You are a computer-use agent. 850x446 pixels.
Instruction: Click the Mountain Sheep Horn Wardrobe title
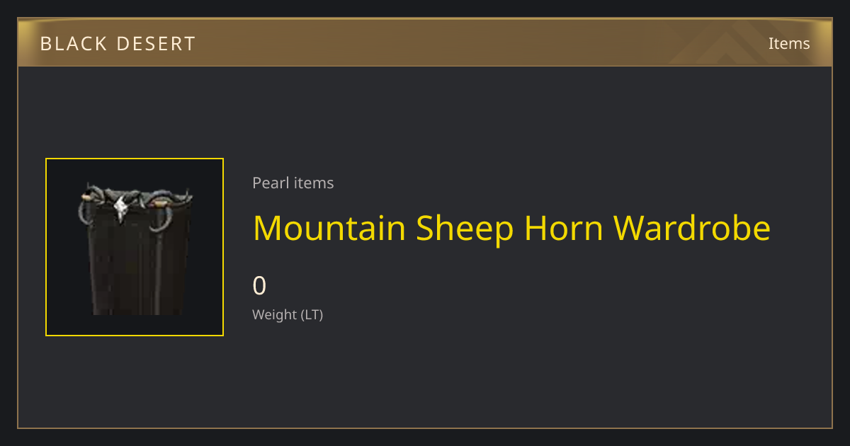click(x=511, y=228)
